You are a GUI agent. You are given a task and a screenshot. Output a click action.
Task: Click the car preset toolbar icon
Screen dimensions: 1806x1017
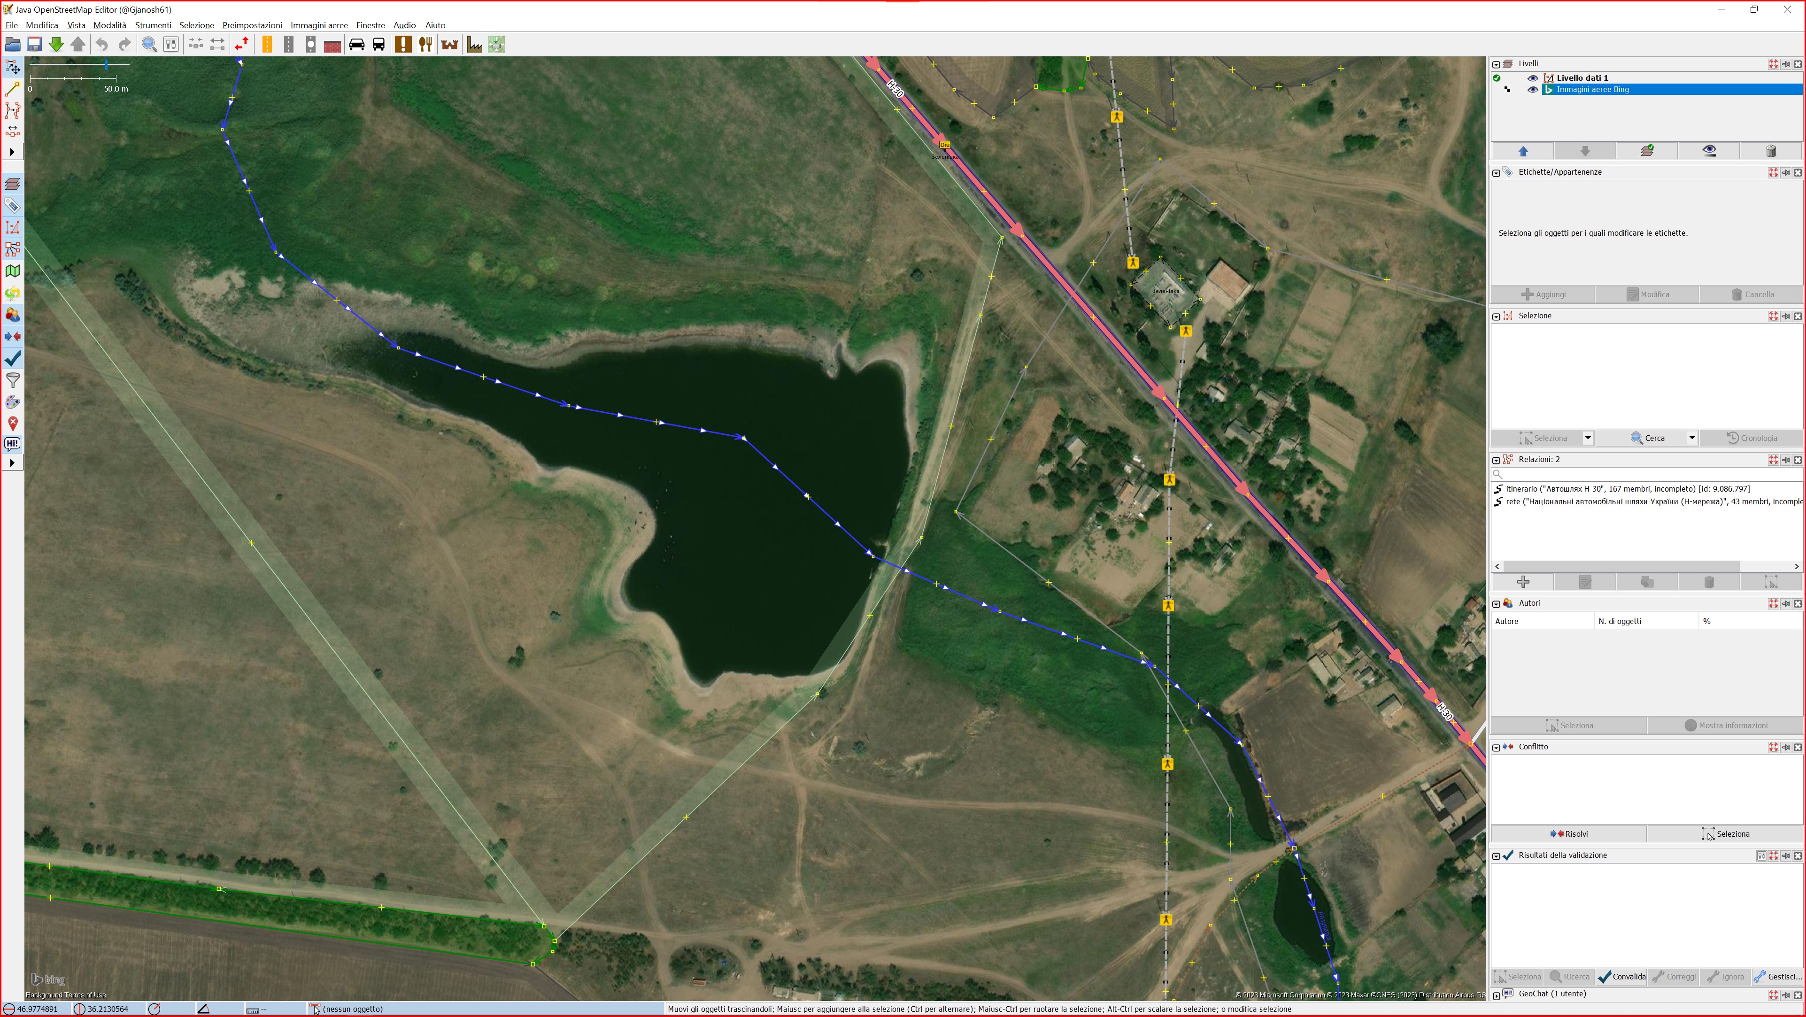point(356,45)
